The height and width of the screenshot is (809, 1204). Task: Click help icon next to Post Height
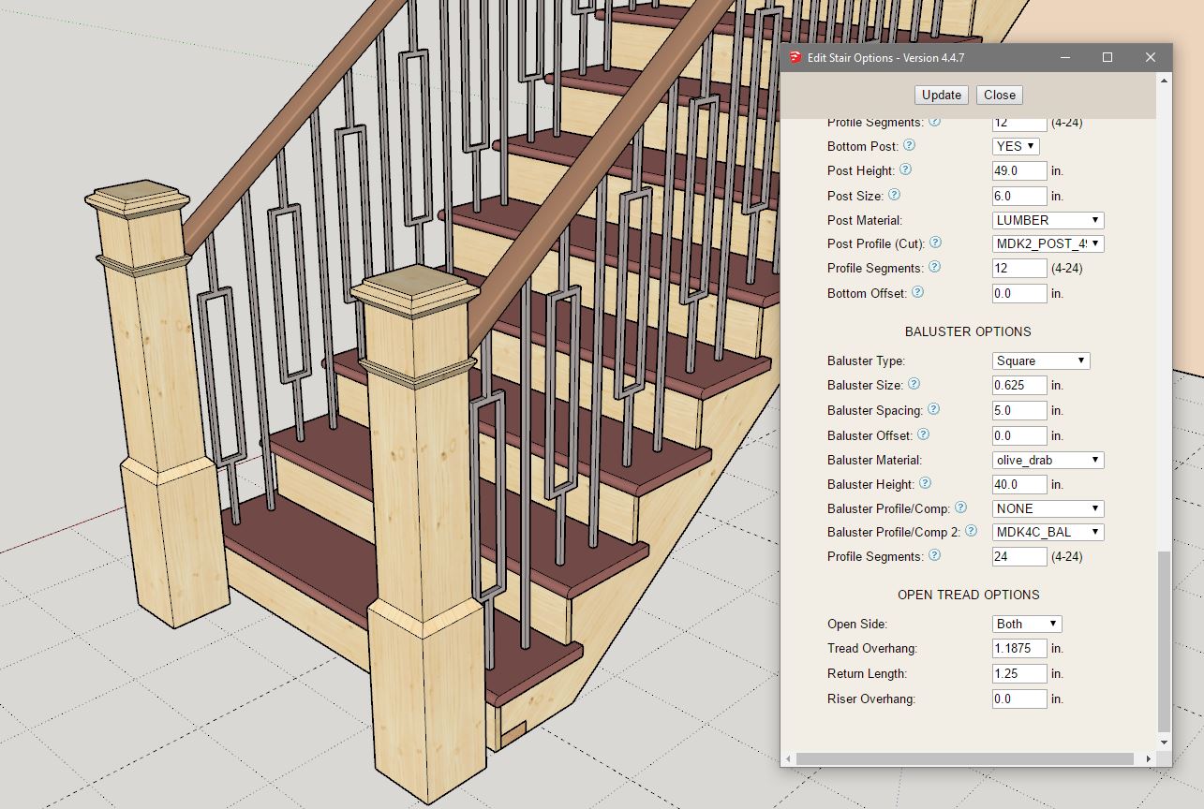pyautogui.click(x=905, y=170)
